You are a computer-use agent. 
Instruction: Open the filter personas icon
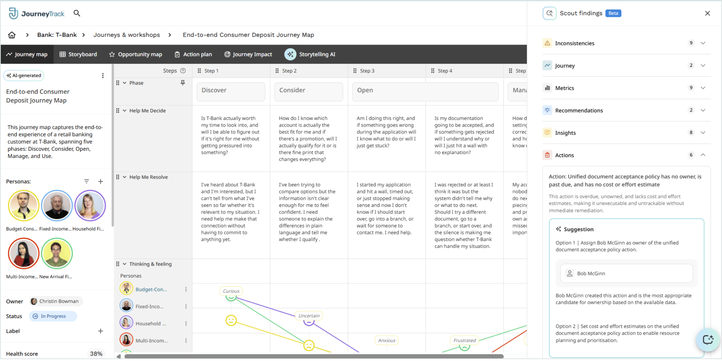[x=86, y=181]
